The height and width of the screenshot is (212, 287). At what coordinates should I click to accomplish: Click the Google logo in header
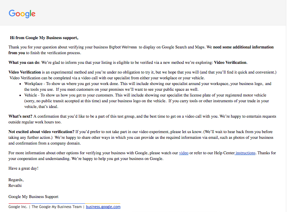click(22, 14)
